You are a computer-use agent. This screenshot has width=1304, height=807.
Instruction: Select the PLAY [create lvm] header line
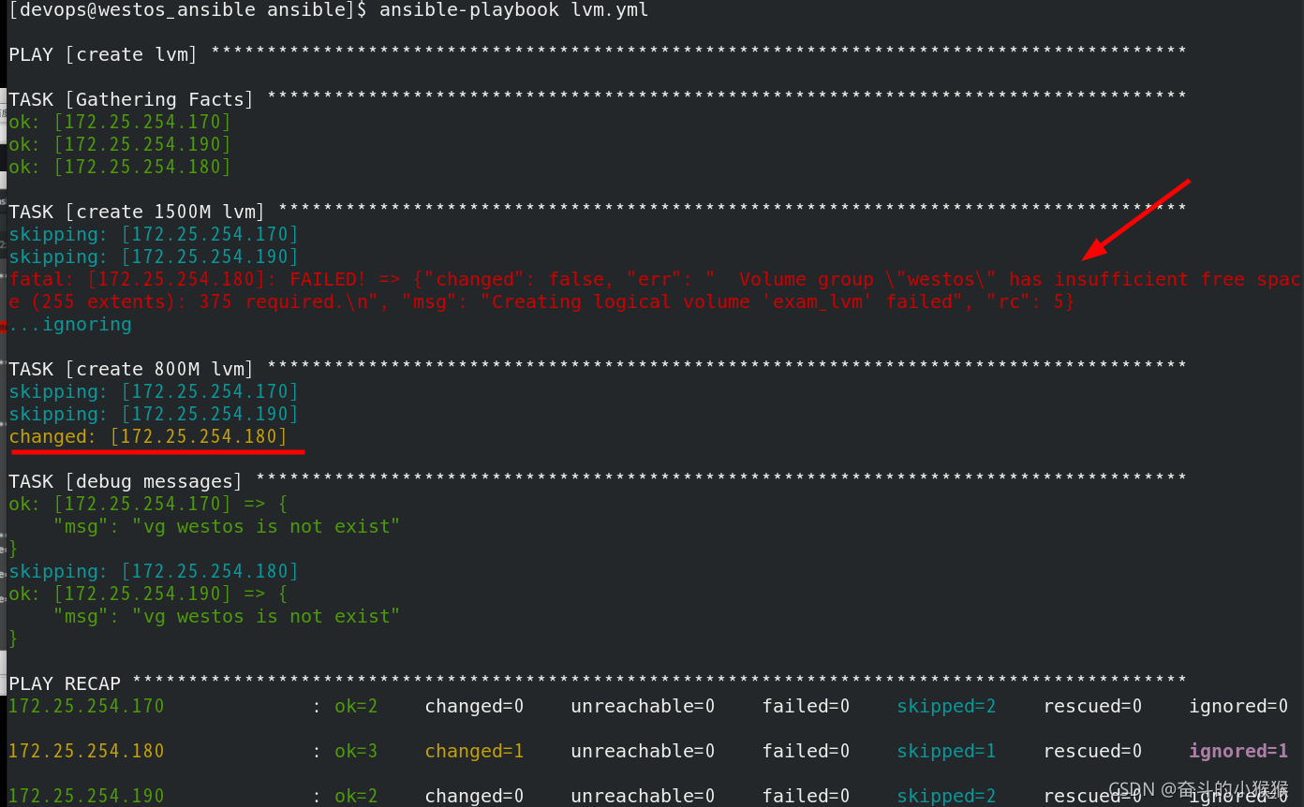point(598,55)
